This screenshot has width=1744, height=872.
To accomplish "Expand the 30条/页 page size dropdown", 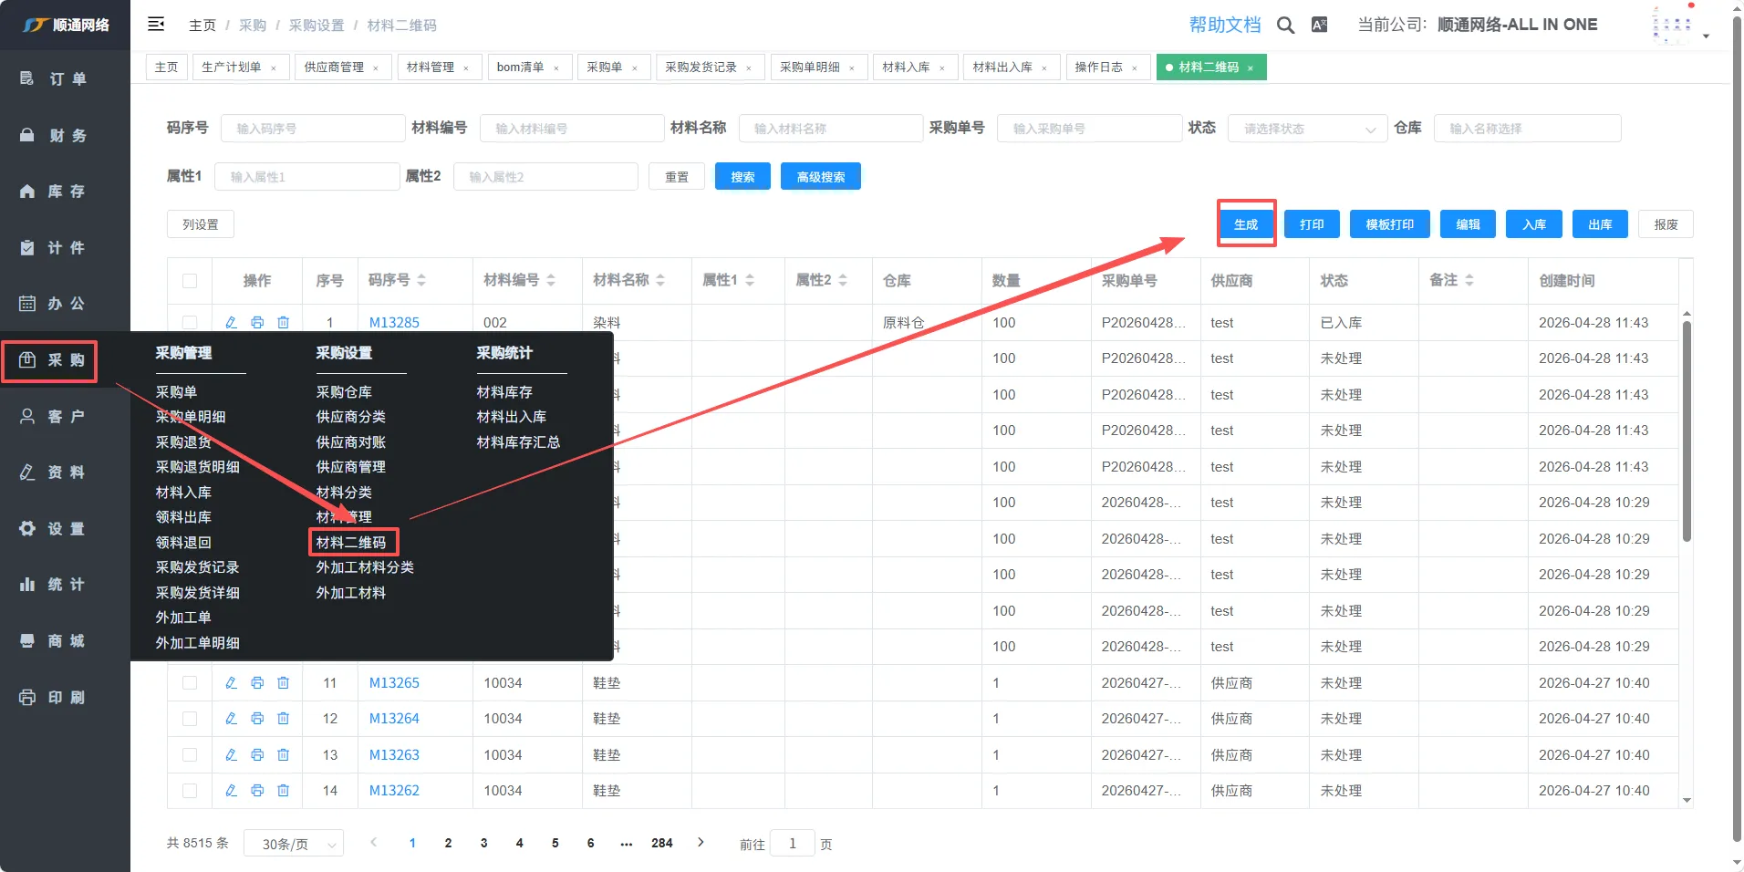I will point(294,844).
